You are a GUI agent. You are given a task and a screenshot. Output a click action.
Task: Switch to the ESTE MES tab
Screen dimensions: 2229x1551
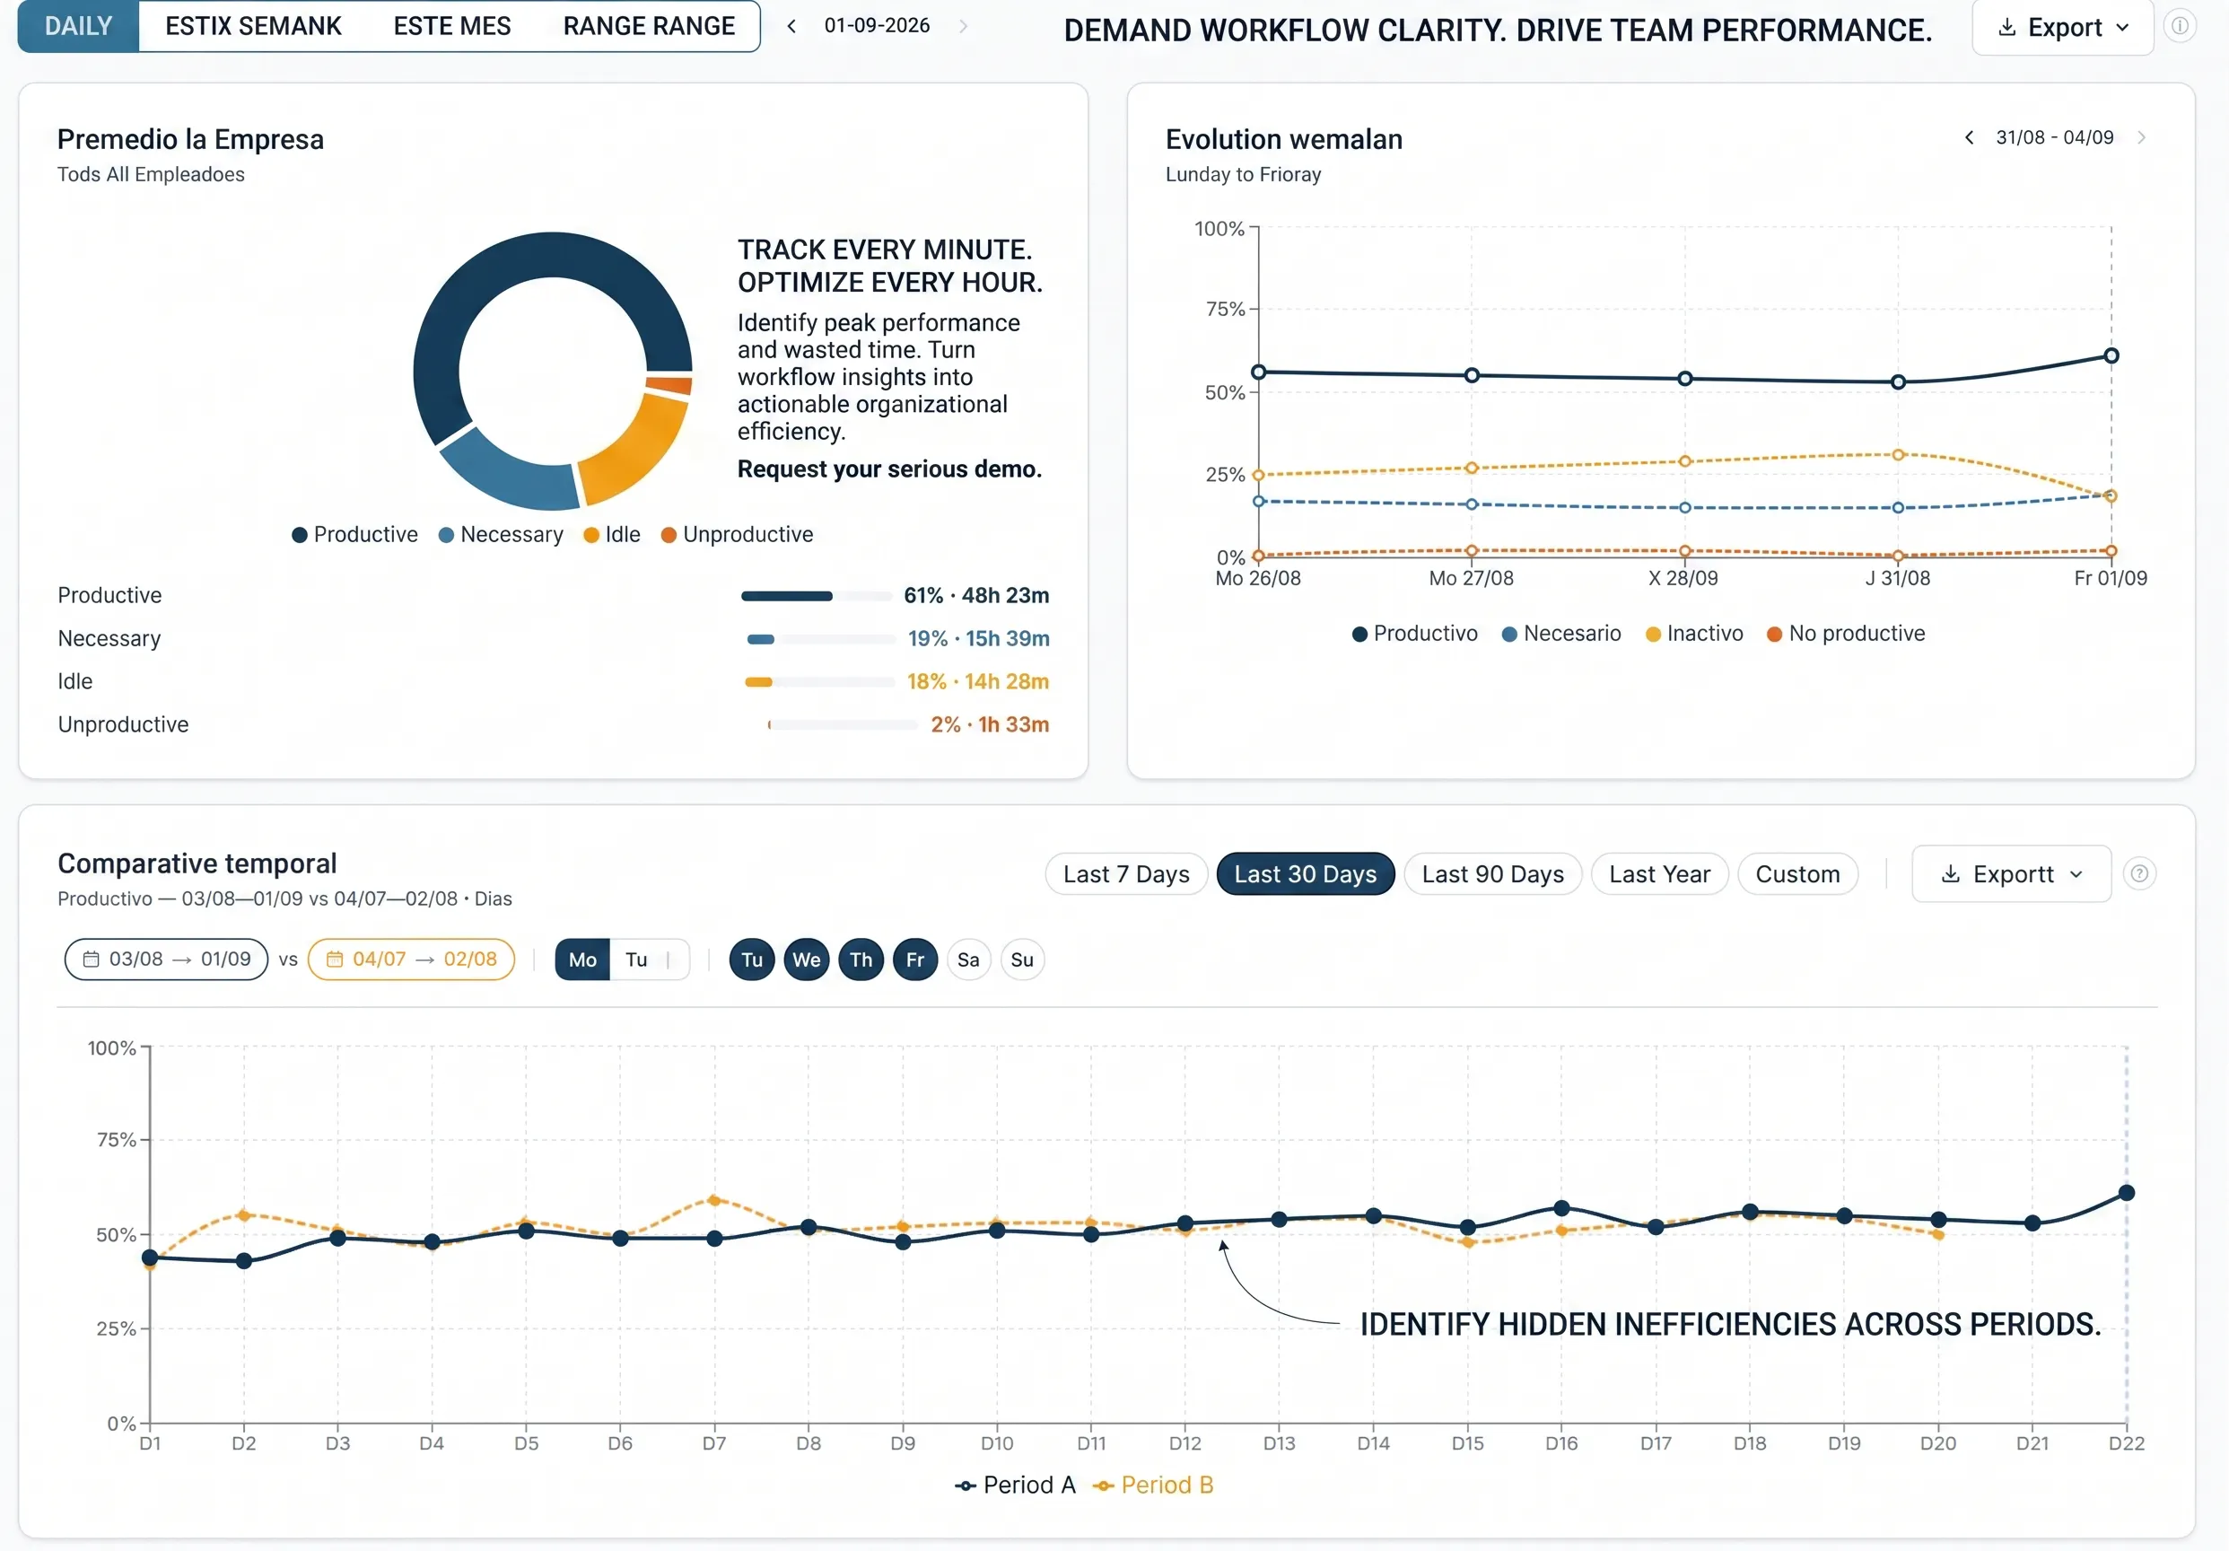[451, 26]
